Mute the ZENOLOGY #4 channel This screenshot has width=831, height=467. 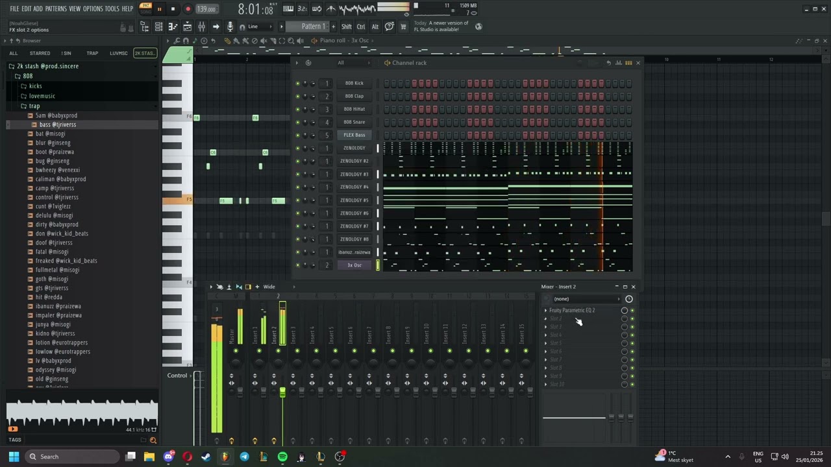297,187
